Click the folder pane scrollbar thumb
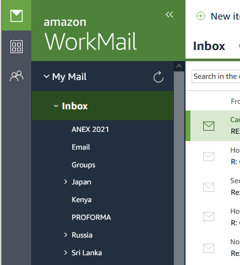This screenshot has width=240, height=265. (x=179, y=168)
